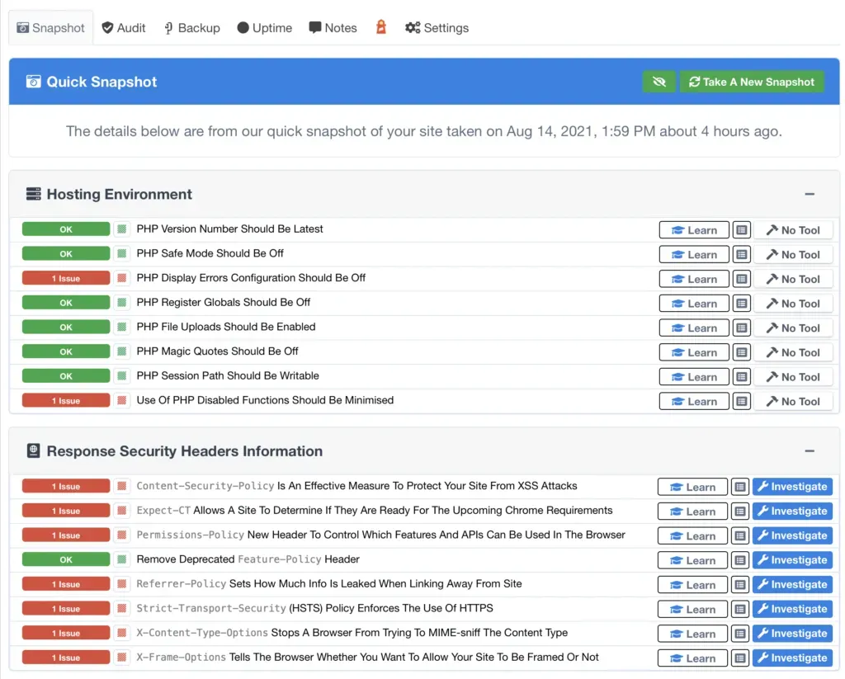Click Learn for Strict-Transport-Security header
Image resolution: width=845 pixels, height=679 pixels.
692,609
